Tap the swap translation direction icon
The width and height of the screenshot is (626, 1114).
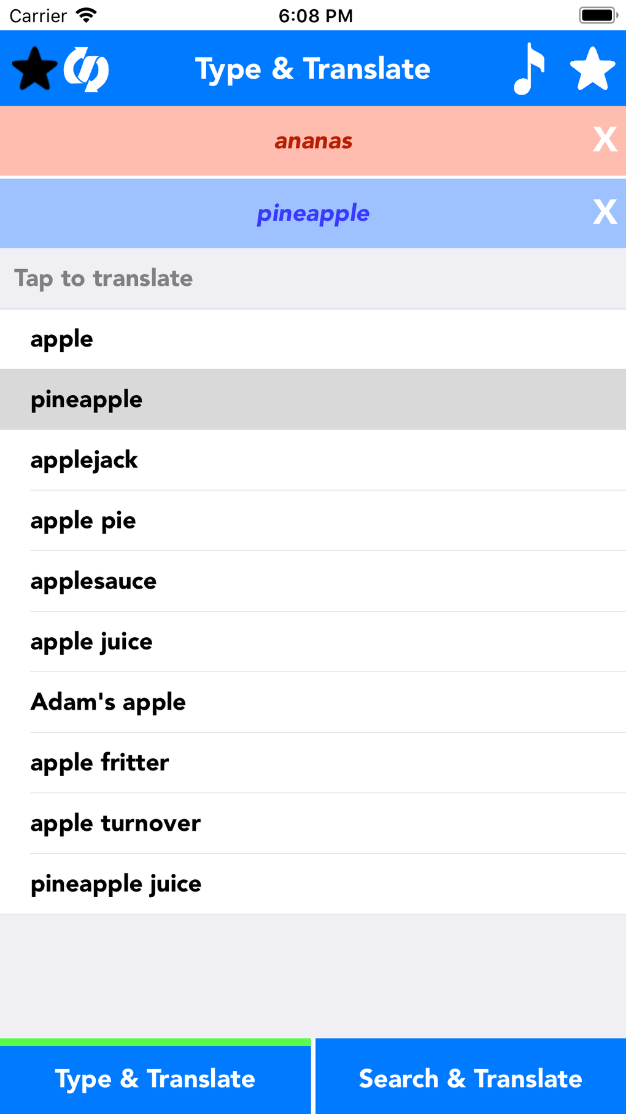coord(86,69)
